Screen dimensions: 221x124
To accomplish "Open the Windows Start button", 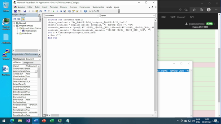I will pos(4,121).
